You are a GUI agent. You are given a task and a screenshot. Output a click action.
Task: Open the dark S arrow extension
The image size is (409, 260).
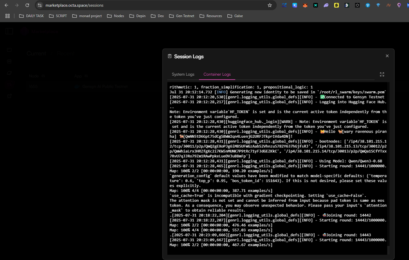point(347,5)
